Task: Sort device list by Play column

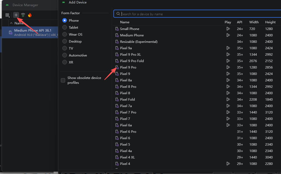Action: [x=228, y=22]
